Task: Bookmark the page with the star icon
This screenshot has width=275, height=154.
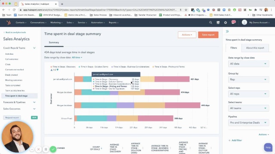Action: (x=186, y=10)
